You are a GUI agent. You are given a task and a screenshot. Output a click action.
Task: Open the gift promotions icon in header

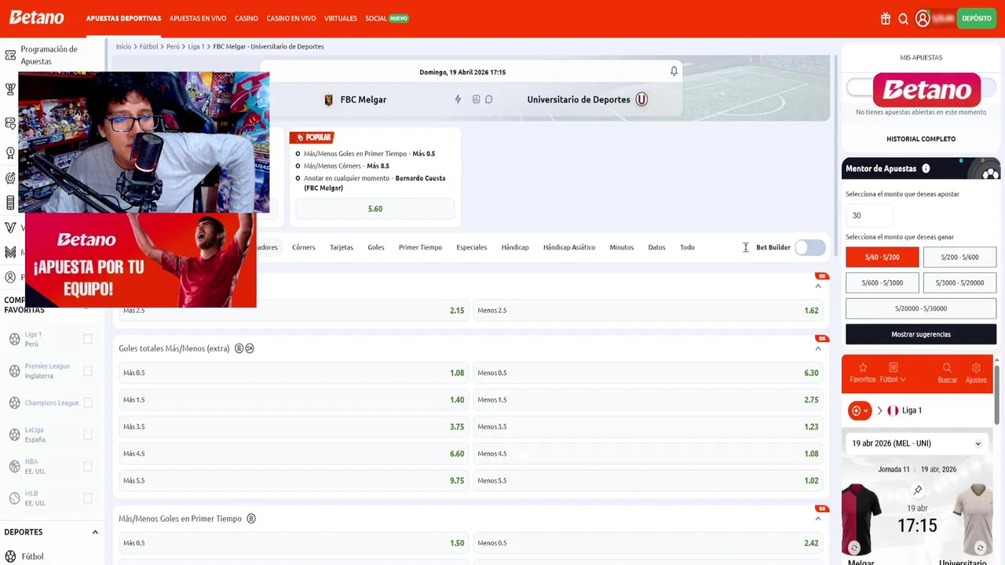pyautogui.click(x=886, y=19)
